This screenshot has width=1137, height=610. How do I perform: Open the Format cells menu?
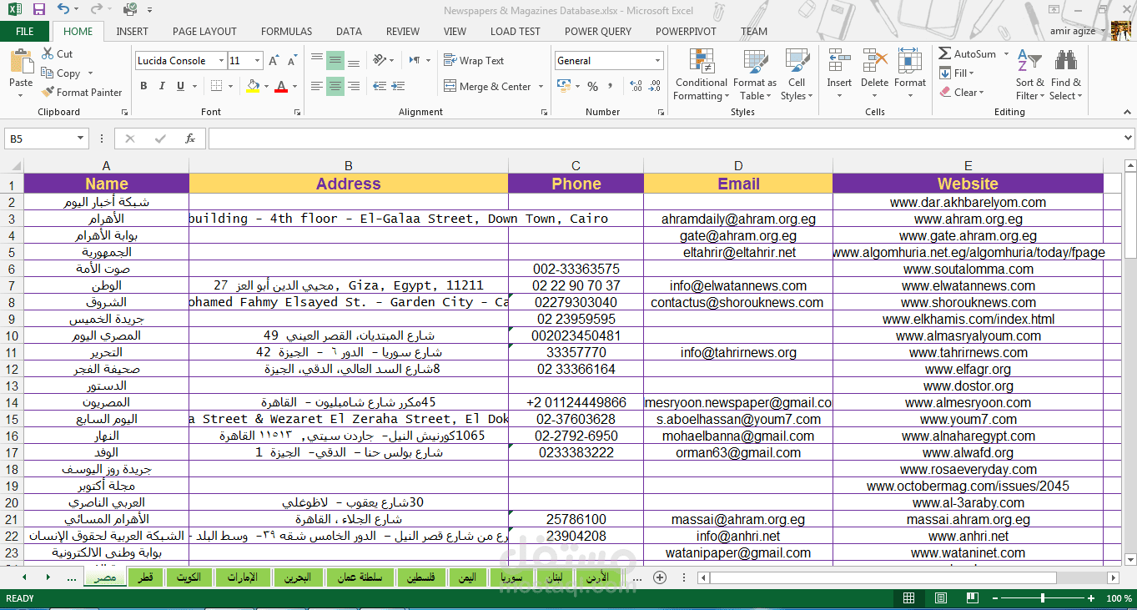pos(910,73)
